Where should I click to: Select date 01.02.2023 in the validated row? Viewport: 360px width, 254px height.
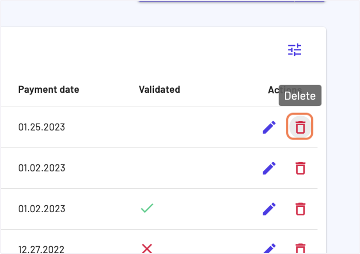[42, 209]
